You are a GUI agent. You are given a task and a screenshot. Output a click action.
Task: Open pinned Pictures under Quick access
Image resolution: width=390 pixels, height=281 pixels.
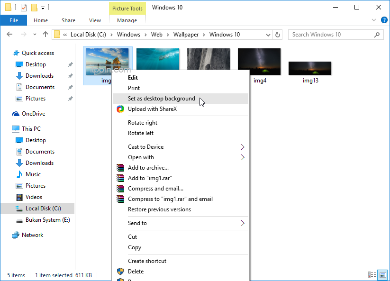pyautogui.click(x=36, y=99)
